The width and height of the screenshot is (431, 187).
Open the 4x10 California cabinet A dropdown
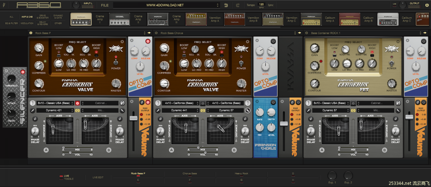click(x=181, y=103)
